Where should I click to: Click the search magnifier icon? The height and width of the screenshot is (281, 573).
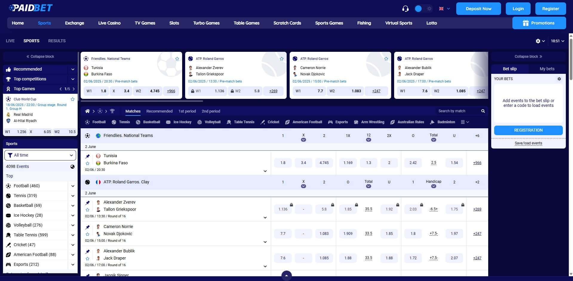483,111
